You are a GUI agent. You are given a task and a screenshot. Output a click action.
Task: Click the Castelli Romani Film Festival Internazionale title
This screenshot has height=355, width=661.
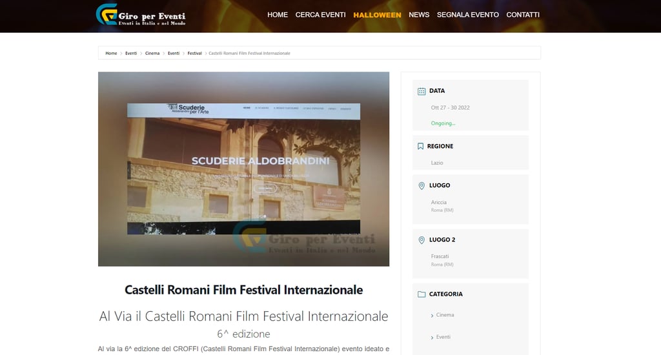243,290
